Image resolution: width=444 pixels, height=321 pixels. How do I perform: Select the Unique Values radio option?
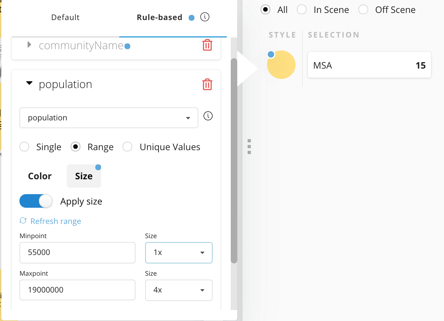(x=128, y=147)
